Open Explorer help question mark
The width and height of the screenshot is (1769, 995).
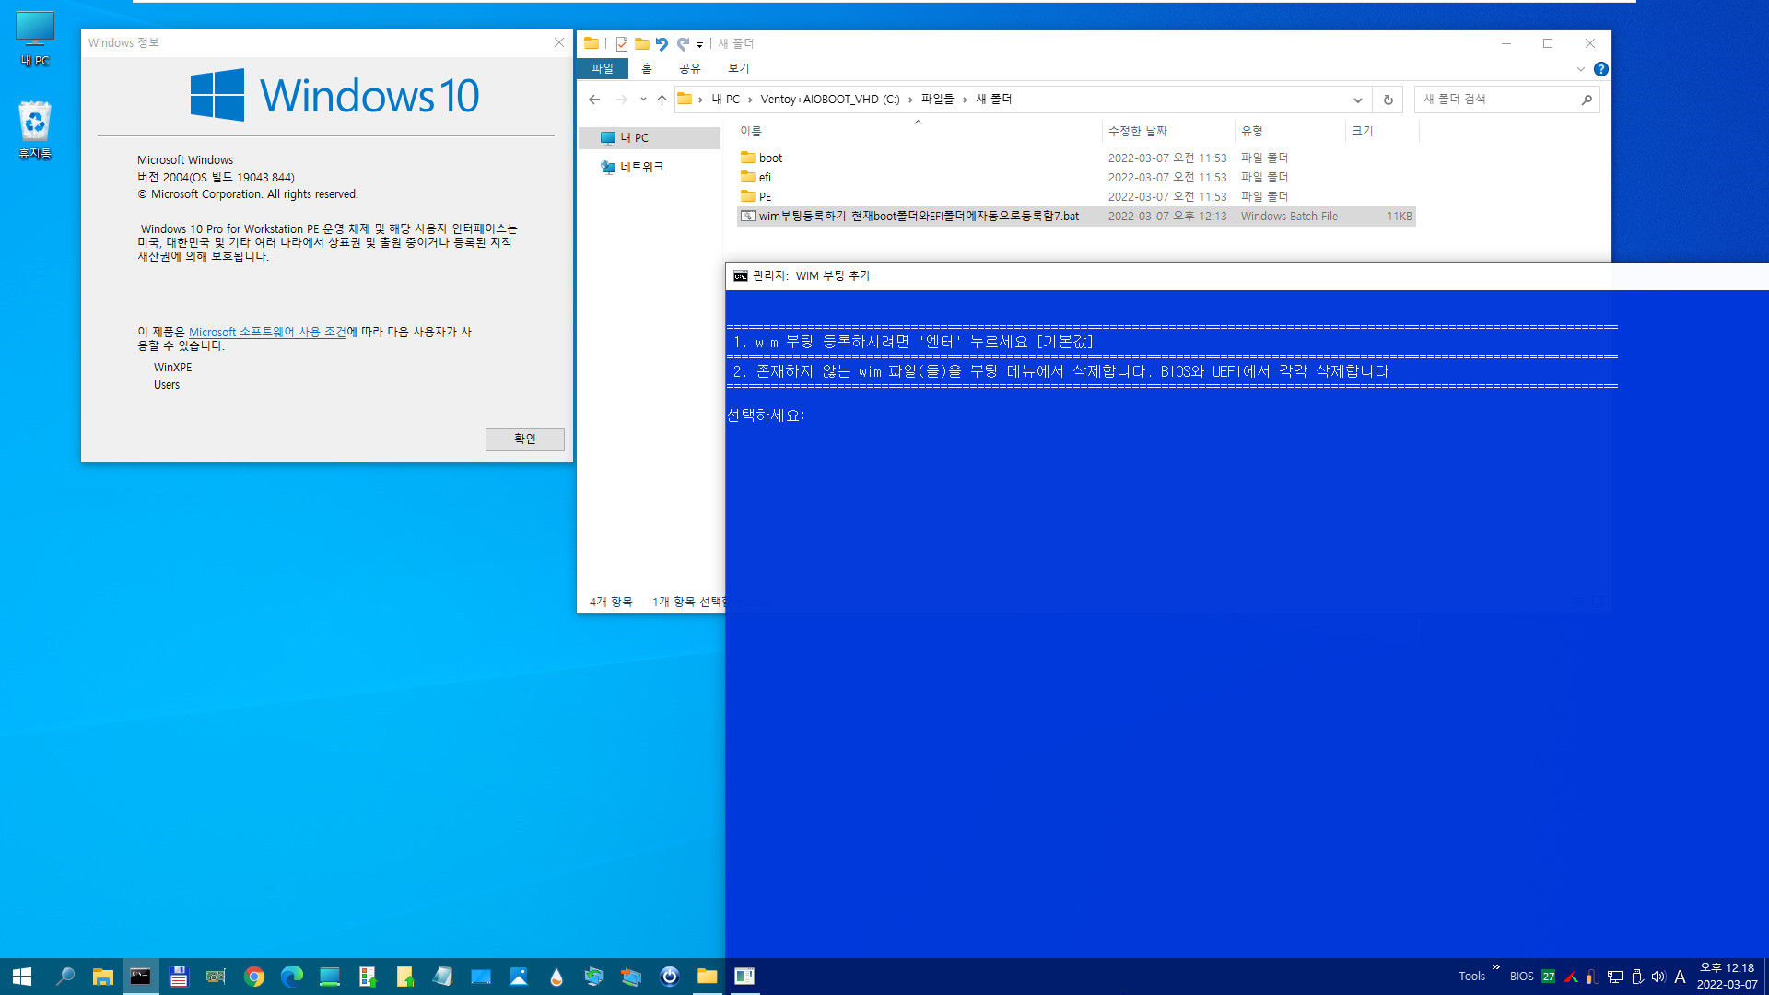[x=1601, y=69]
